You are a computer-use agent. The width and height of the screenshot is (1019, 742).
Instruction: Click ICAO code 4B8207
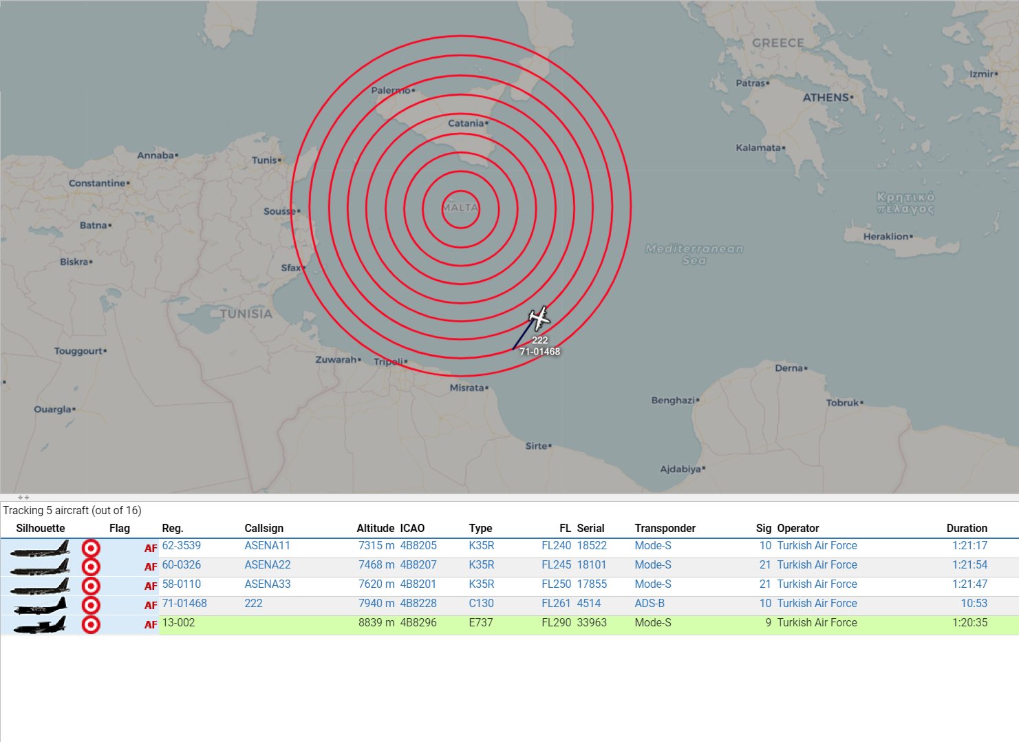pos(418,564)
